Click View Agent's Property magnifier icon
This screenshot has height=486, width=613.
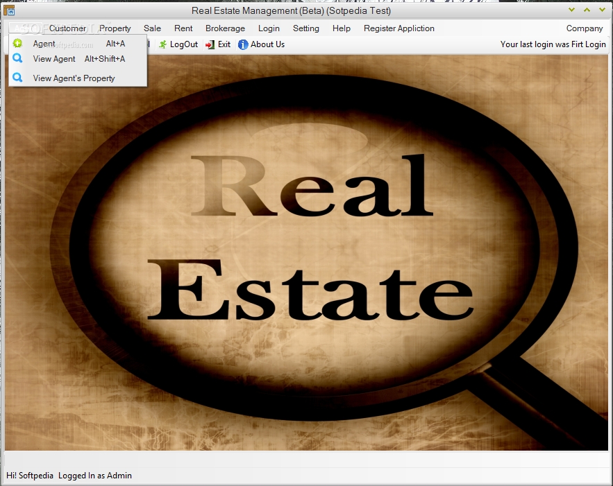click(x=17, y=78)
